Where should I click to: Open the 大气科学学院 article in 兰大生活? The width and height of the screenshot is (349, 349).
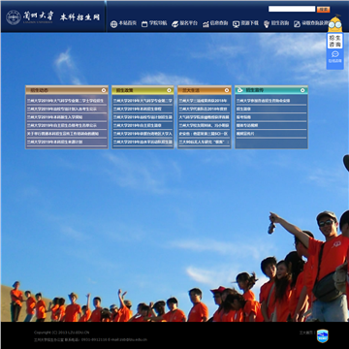[x=204, y=117]
